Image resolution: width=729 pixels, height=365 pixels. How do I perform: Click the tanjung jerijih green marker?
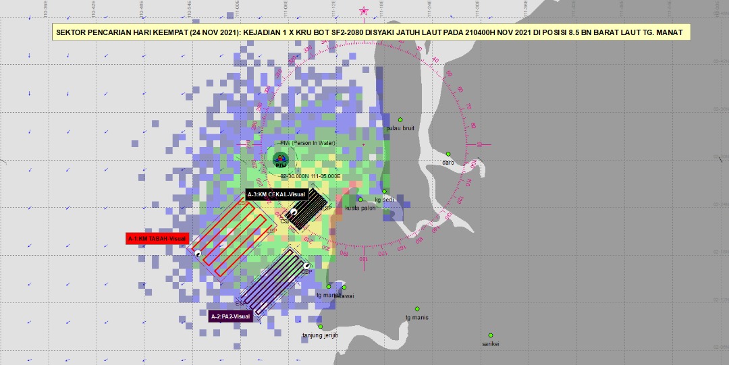pos(320,327)
